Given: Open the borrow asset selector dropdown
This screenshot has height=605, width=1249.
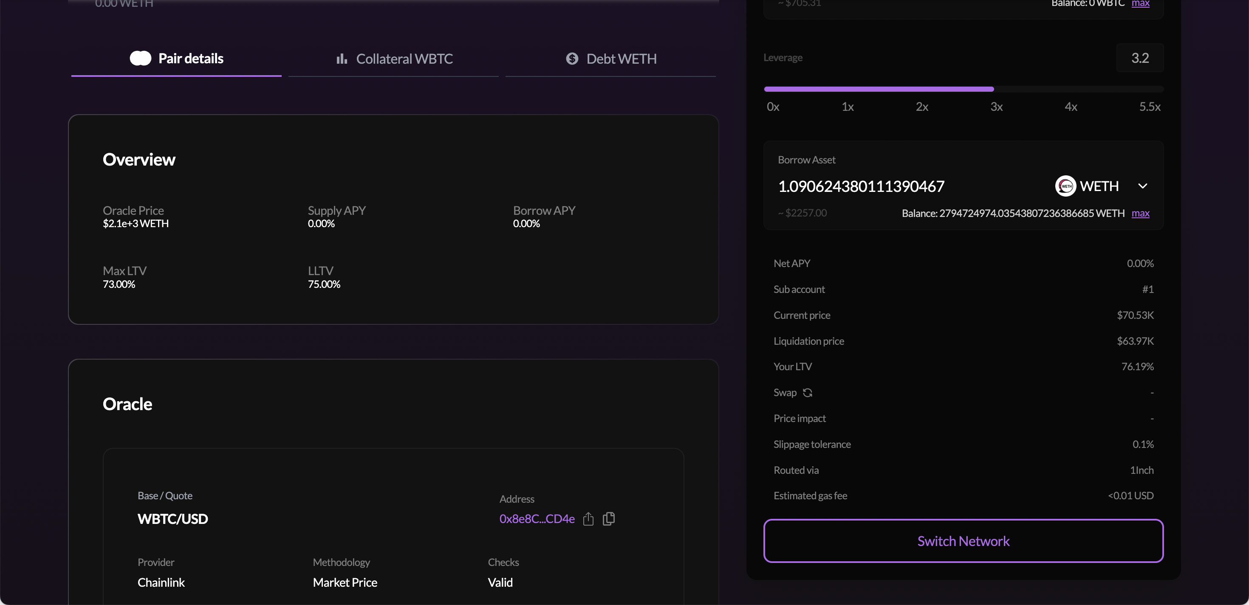Looking at the screenshot, I should coord(1143,186).
